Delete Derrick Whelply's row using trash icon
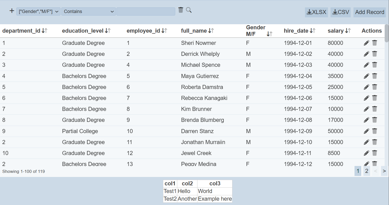 coord(374,54)
